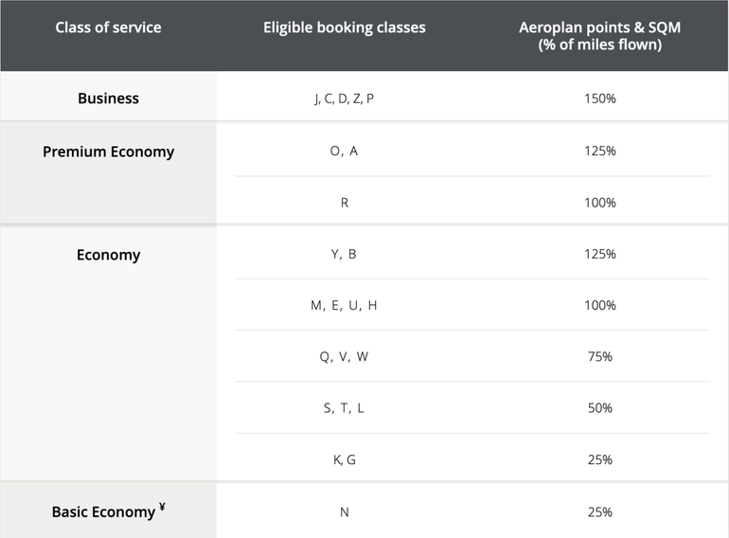Click the 75% earning rate value

(599, 357)
